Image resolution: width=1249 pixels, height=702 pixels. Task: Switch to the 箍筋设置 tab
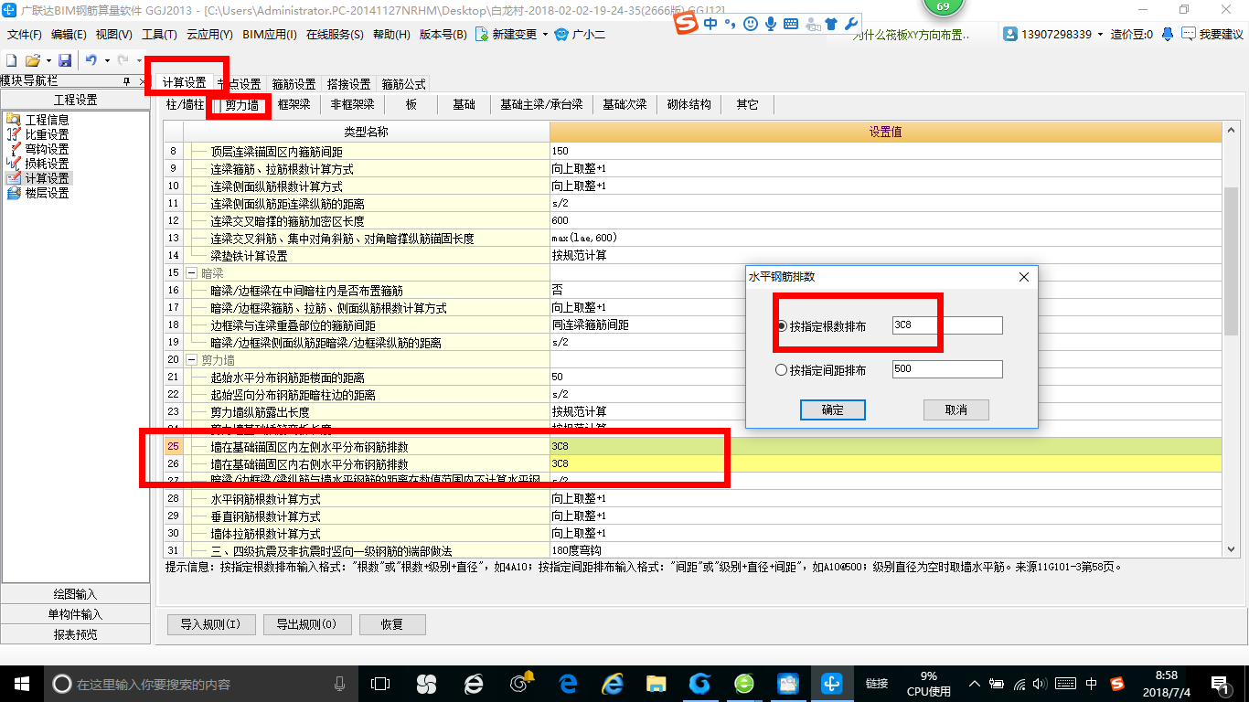click(294, 84)
